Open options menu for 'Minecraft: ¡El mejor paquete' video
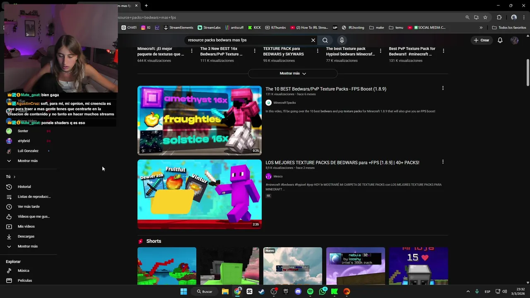 [192, 51]
